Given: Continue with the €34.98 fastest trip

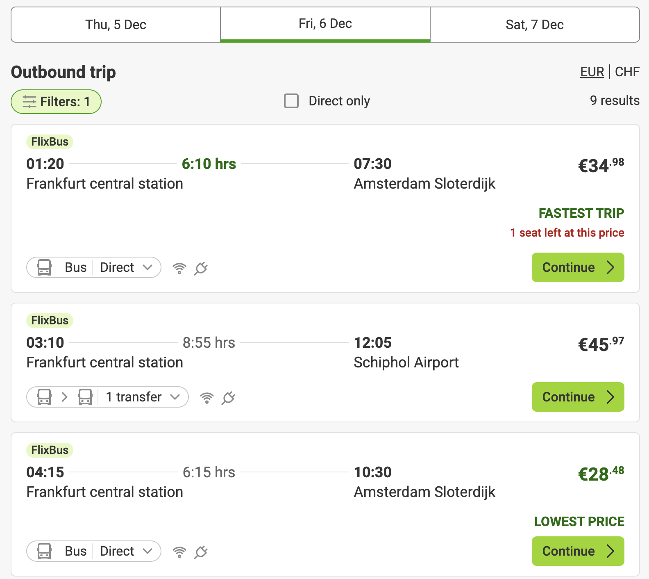Looking at the screenshot, I should pos(578,267).
